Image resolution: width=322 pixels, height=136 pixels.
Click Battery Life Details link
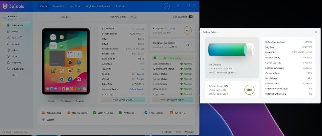(x=172, y=29)
